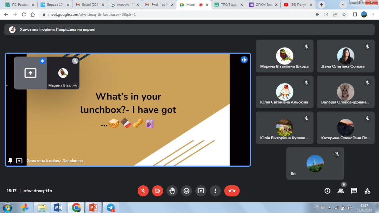Open Word from the taskbar
The image size is (379, 213).
58,208
